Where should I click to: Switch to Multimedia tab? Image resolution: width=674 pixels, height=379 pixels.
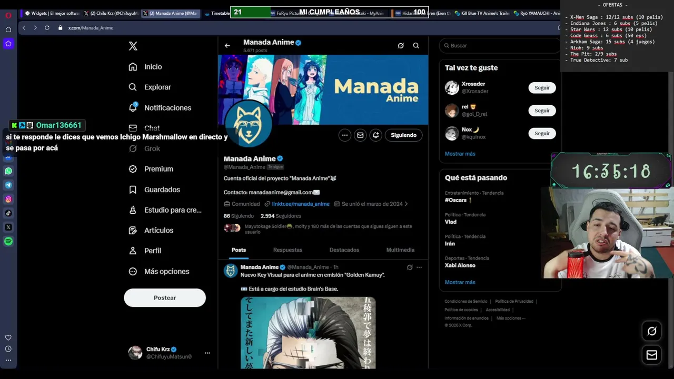point(400,250)
